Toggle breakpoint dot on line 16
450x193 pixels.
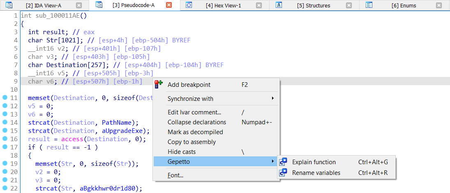[5, 139]
